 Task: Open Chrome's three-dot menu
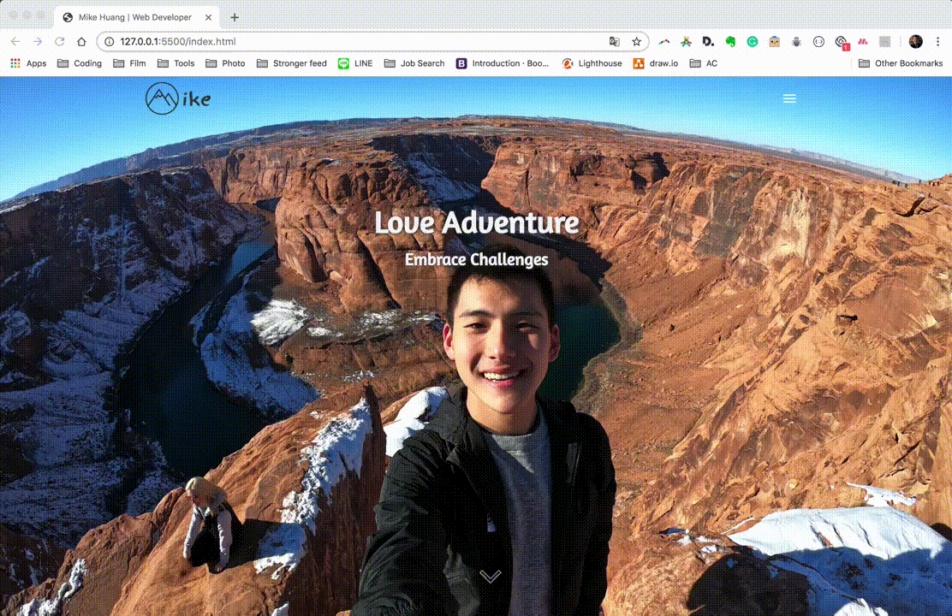937,41
